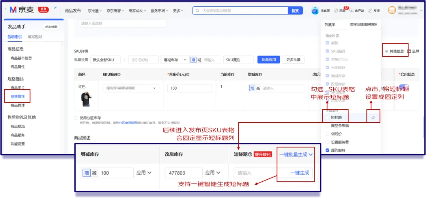Click the 一键生成 link
Screen dimensions: 426x199
pyautogui.click(x=300, y=173)
